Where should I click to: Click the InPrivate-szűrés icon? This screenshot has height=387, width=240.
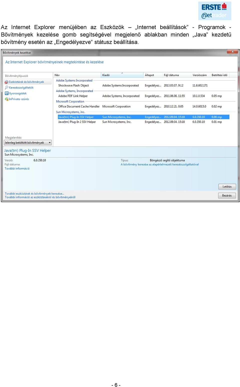tap(6, 99)
